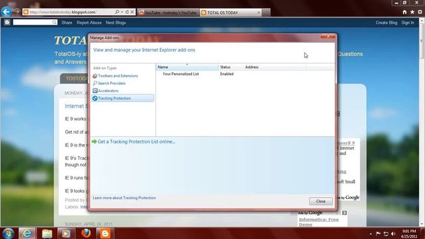425x239 pixels.
Task: Click the IE Home icon
Action: [x=404, y=12]
